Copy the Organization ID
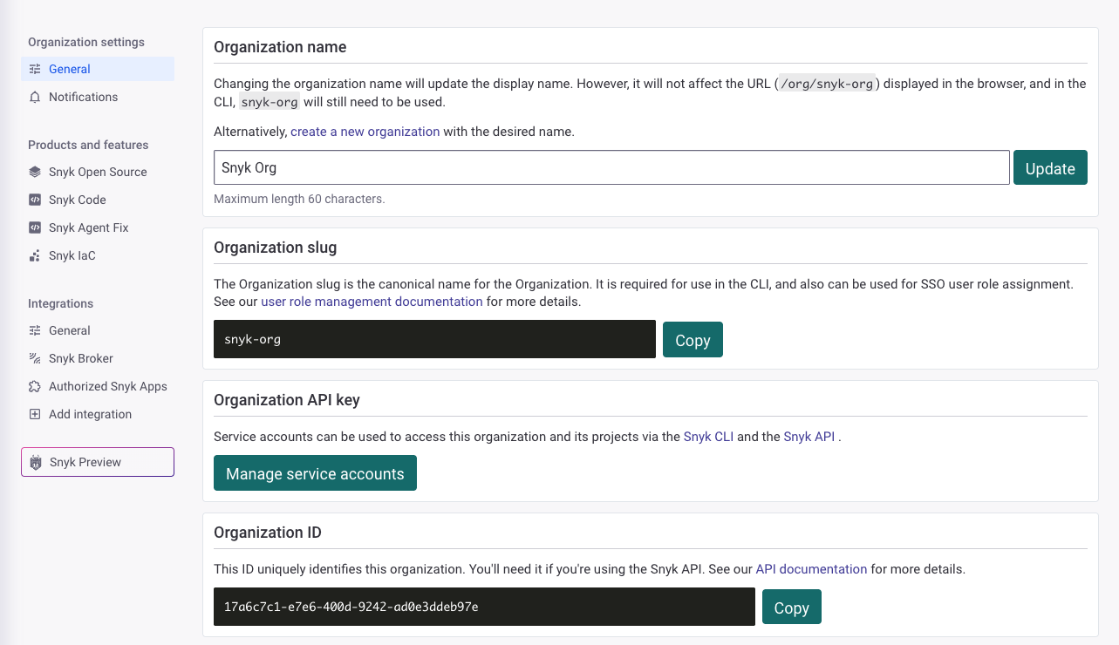This screenshot has height=645, width=1119. click(791, 608)
